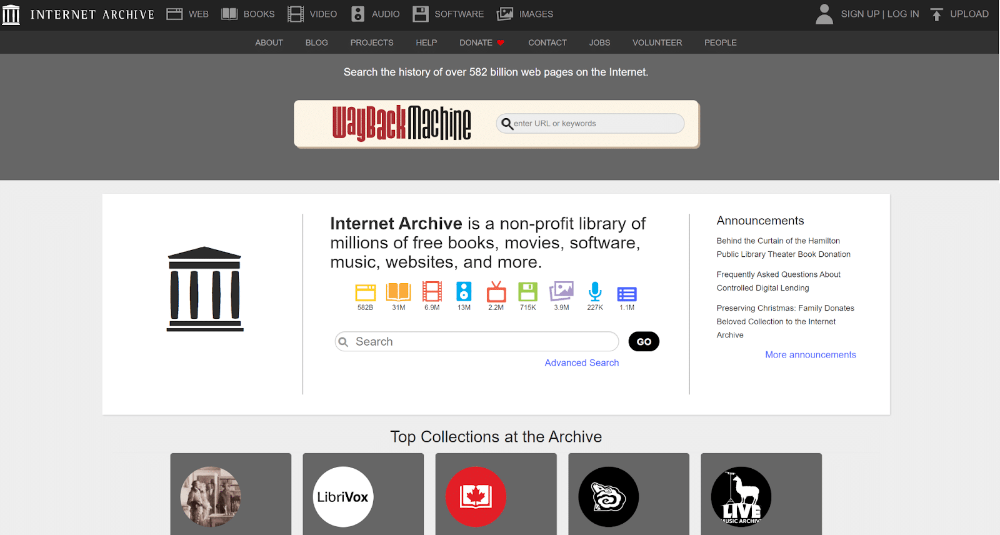Open the BLOG menu item
The width and height of the screenshot is (1000, 535).
(x=317, y=42)
